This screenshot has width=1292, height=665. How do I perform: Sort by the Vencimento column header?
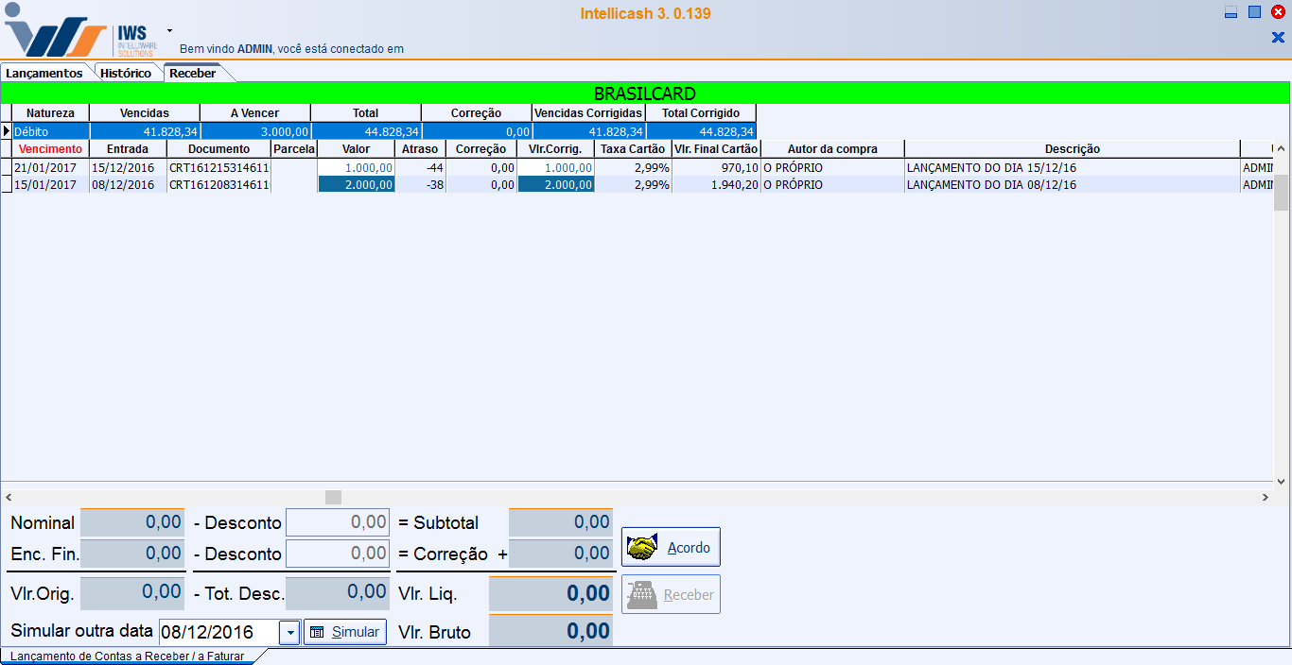click(50, 149)
